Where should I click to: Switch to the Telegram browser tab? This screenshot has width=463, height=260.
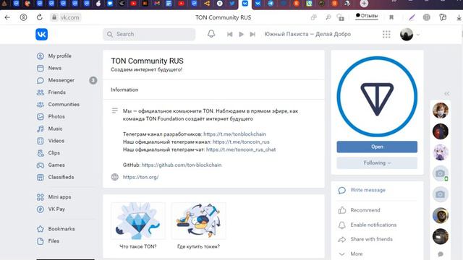click(x=271, y=4)
